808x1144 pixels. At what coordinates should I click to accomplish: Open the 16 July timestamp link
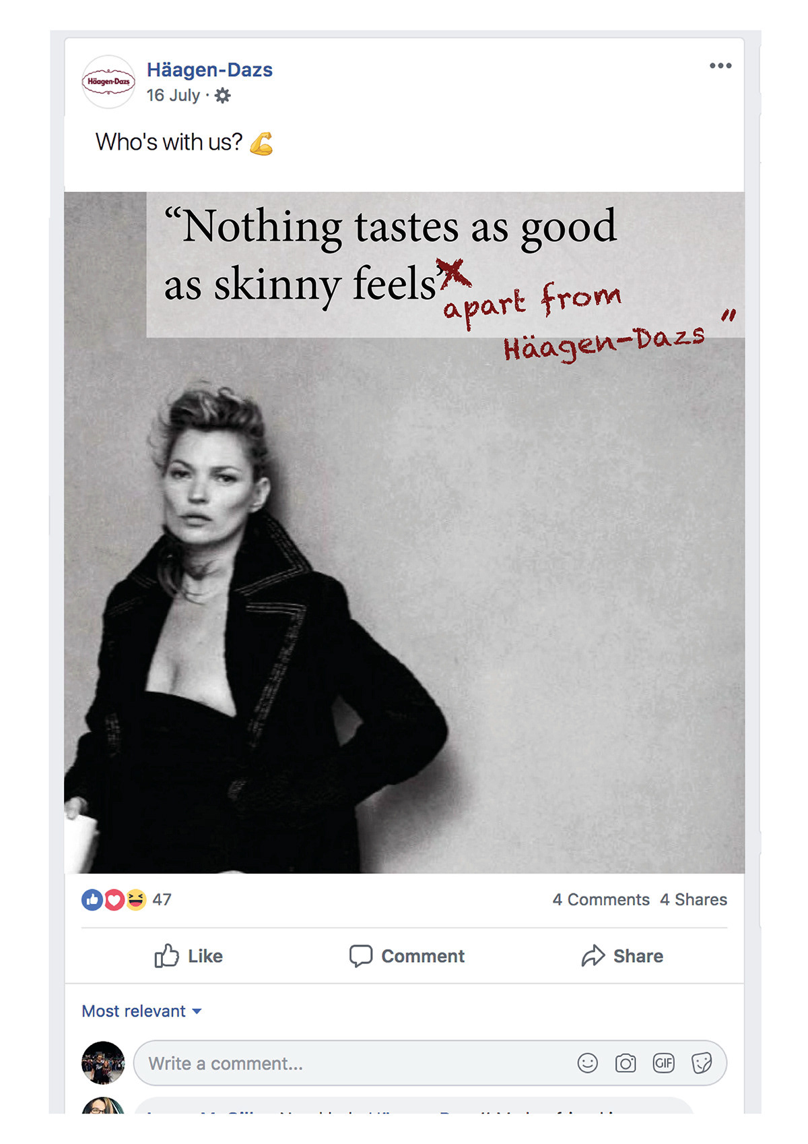[173, 96]
